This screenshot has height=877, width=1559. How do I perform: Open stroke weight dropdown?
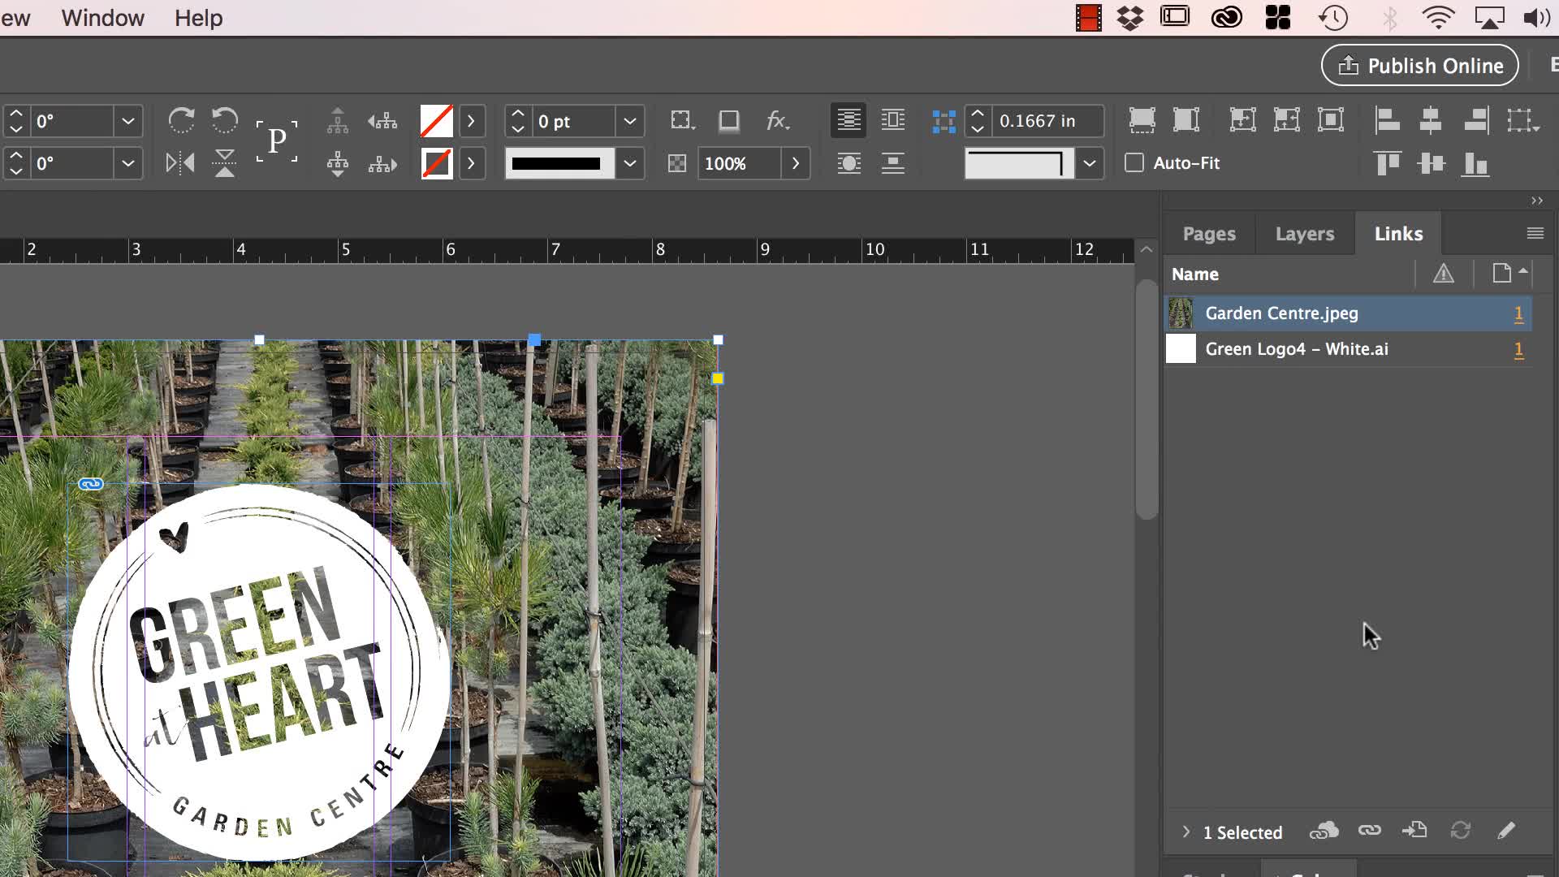(x=629, y=121)
